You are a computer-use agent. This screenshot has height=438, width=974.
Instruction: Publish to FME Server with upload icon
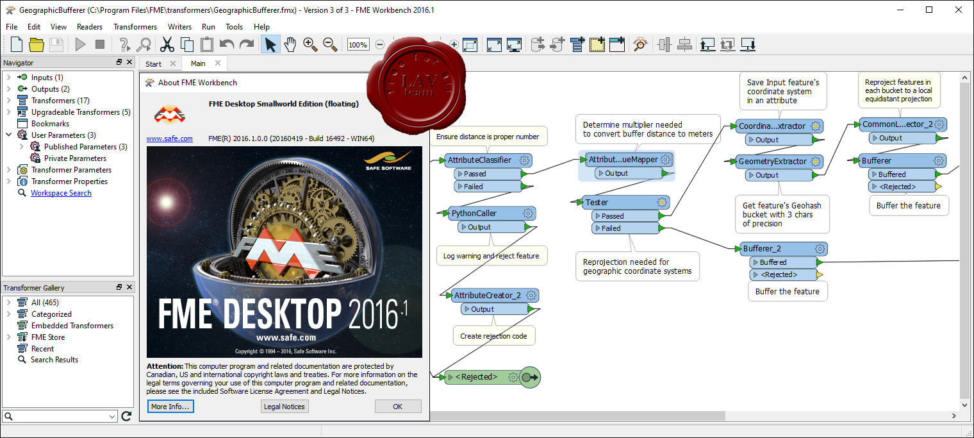(707, 44)
